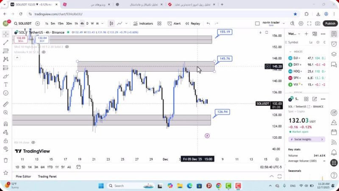The height and width of the screenshot is (191, 339).
Task: Select the Text annotation tool
Action: (6, 84)
